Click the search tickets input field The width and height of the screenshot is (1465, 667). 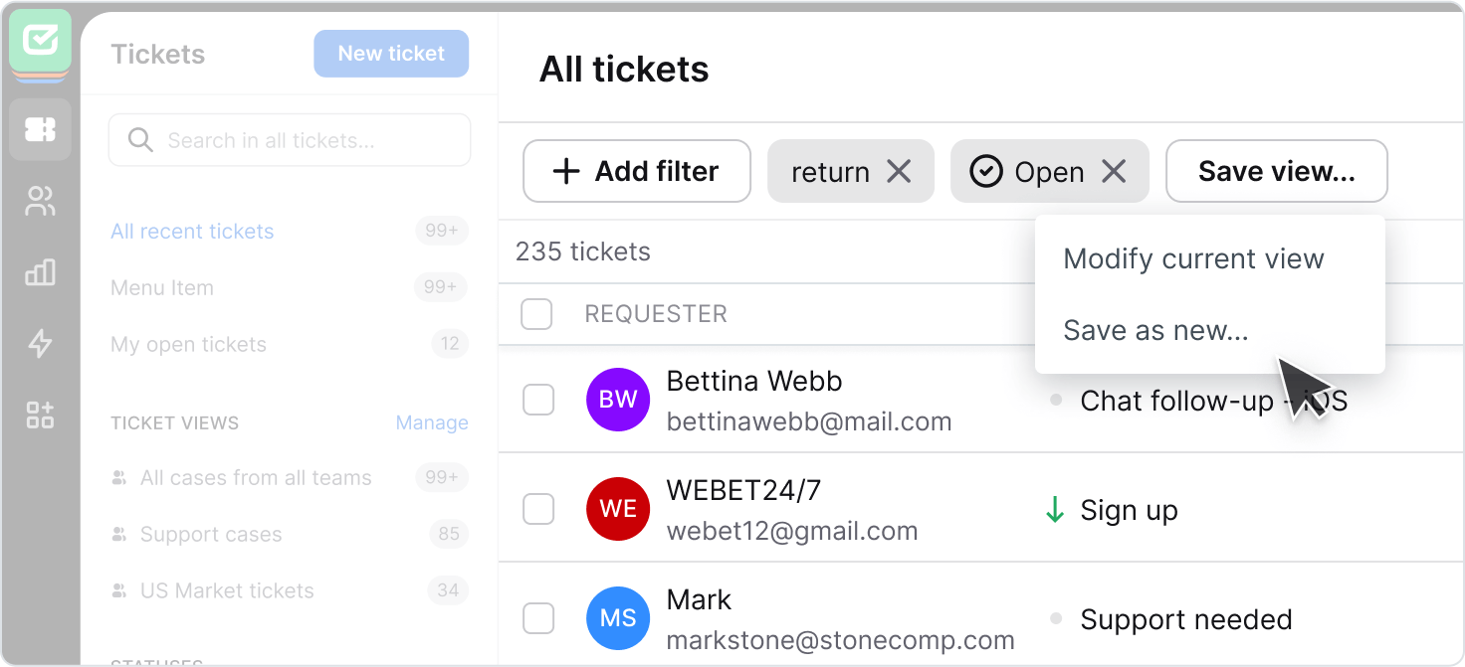[x=289, y=140]
